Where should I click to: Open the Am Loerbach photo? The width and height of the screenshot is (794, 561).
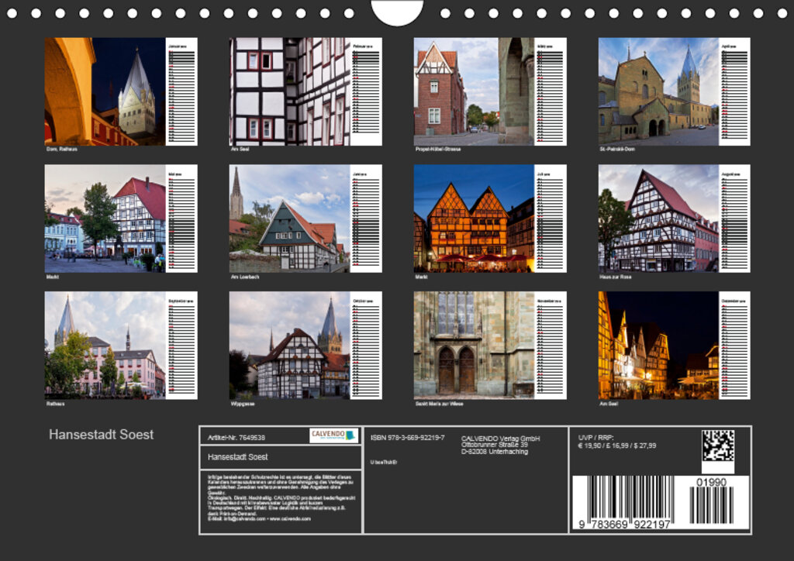click(x=289, y=218)
